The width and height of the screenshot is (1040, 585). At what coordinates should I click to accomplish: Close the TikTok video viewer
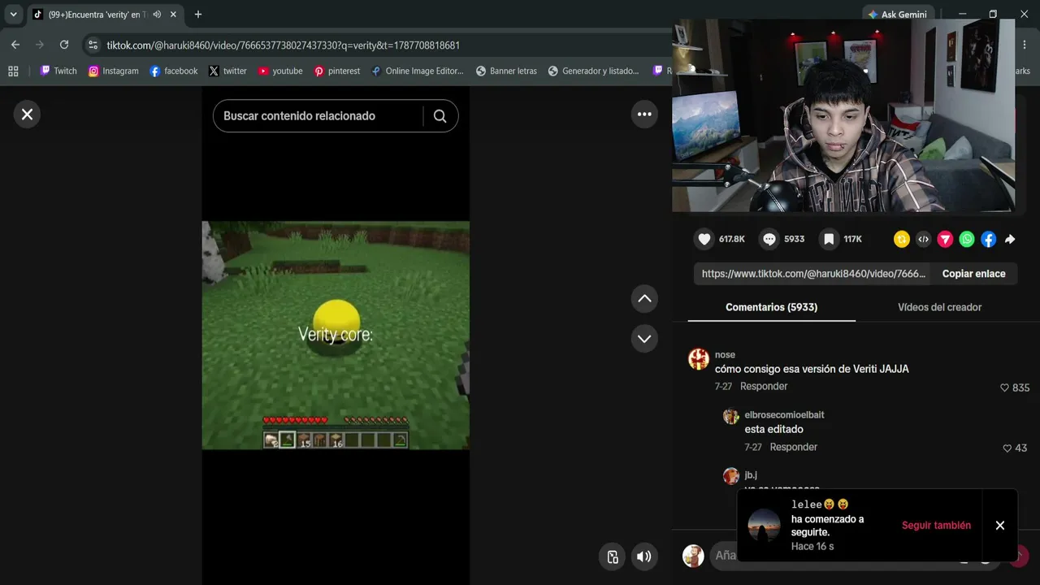pos(27,115)
